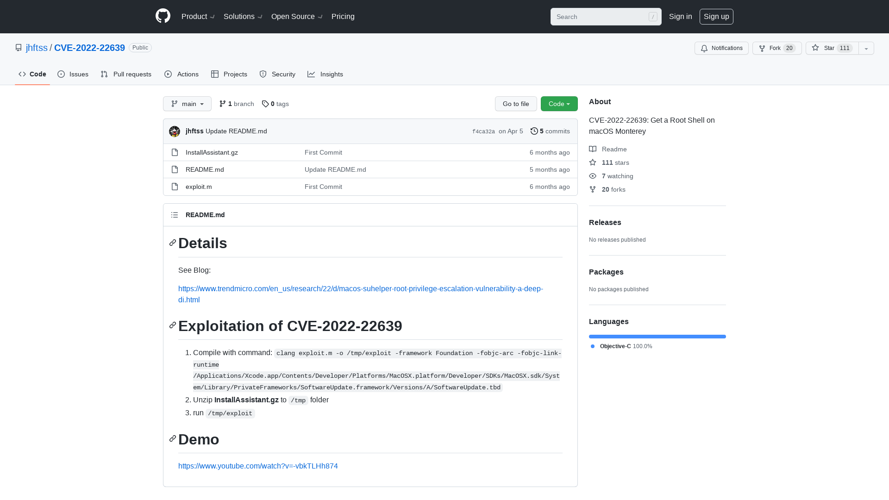
Task: Click the First Commit message for exploit.m
Action: 323,187
